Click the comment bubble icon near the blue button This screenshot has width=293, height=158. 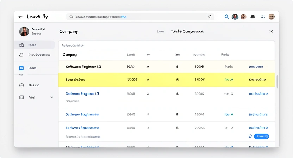pos(250,136)
